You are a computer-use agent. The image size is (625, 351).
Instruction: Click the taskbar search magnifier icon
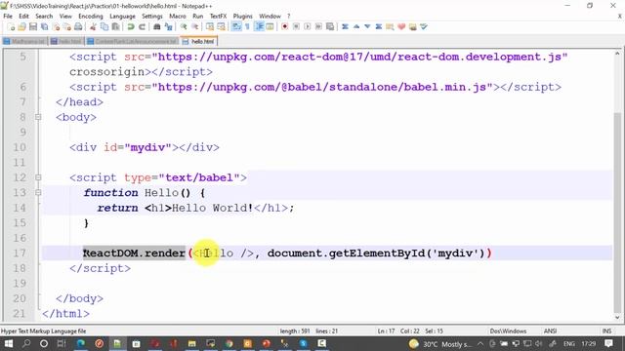[26, 343]
